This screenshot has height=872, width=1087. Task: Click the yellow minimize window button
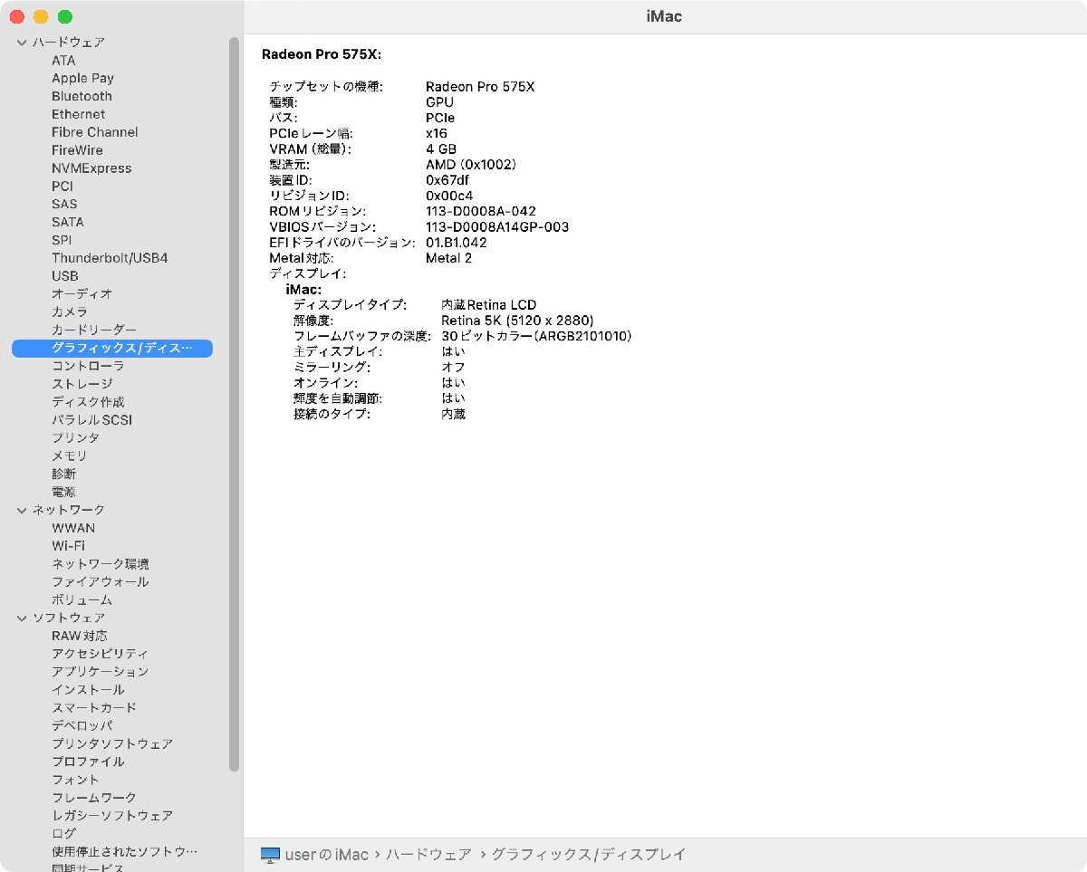[41, 17]
